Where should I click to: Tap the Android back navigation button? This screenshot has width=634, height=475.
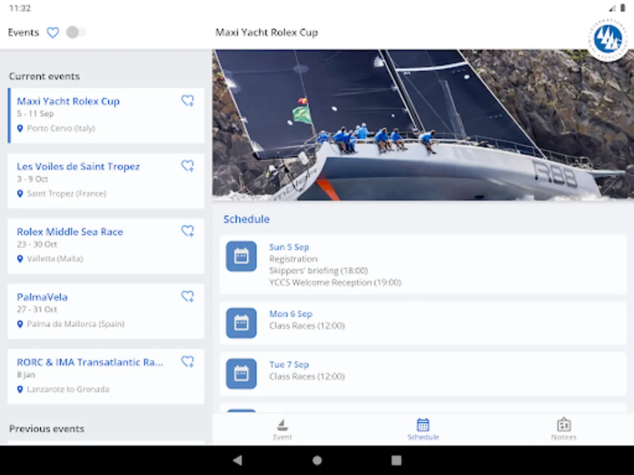pos(238,460)
